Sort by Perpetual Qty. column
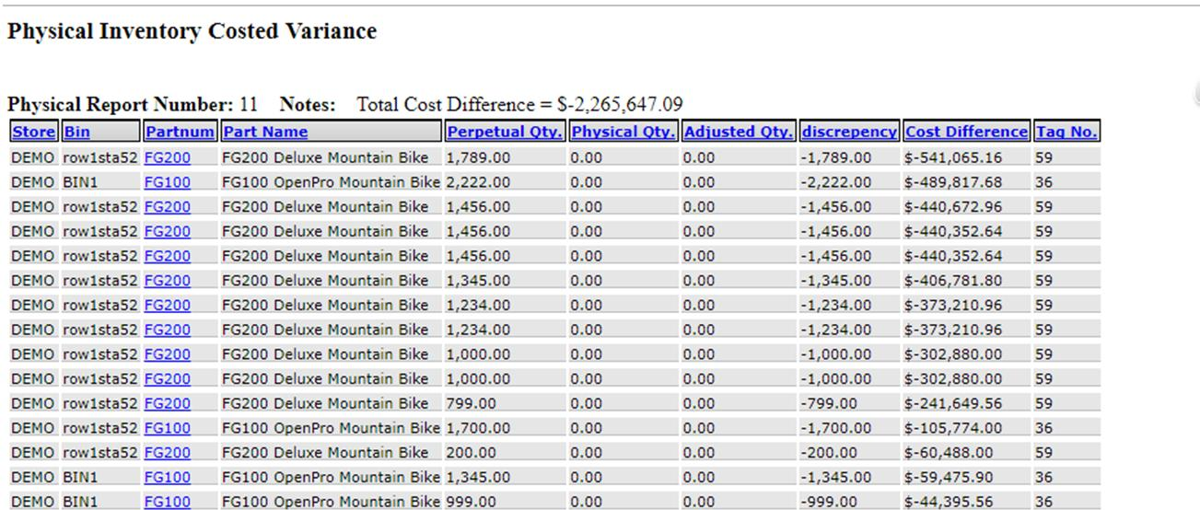Image resolution: width=1200 pixels, height=510 pixels. (x=504, y=132)
